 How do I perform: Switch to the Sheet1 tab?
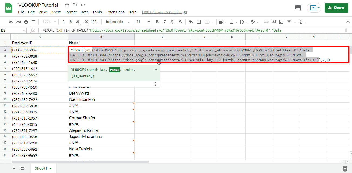coord(41,168)
